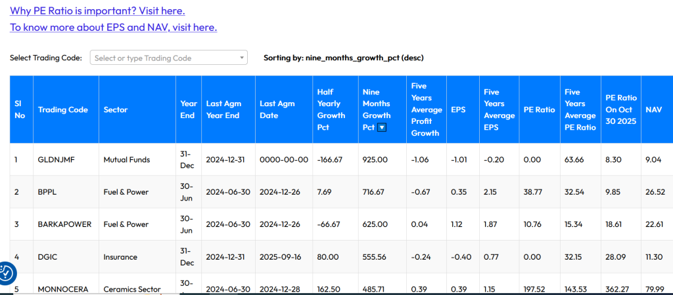
Task: Sort by Five Years Average Profit Growth header
Action: 427,109
